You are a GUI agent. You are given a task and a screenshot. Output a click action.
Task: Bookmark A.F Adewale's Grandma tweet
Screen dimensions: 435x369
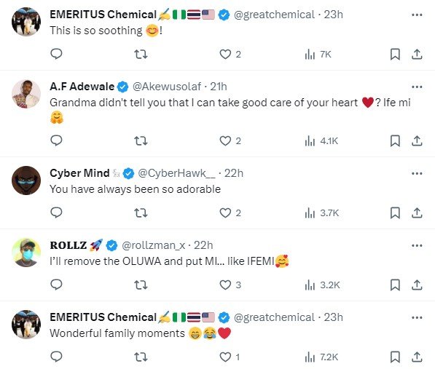395,140
